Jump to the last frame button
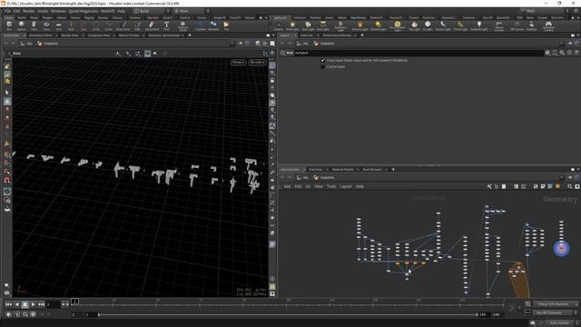Image resolution: width=581 pixels, height=327 pixels. [41, 304]
